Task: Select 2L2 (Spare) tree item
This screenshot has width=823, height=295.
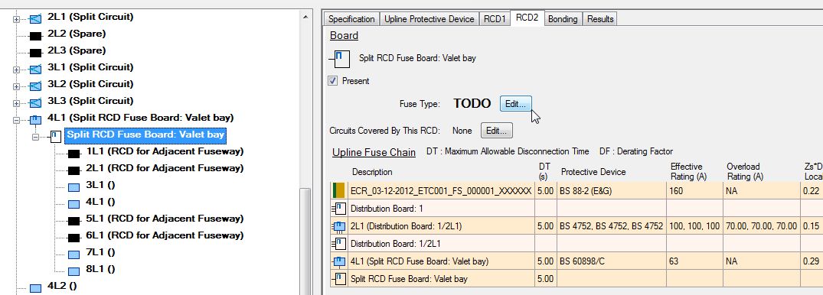Action: point(77,34)
